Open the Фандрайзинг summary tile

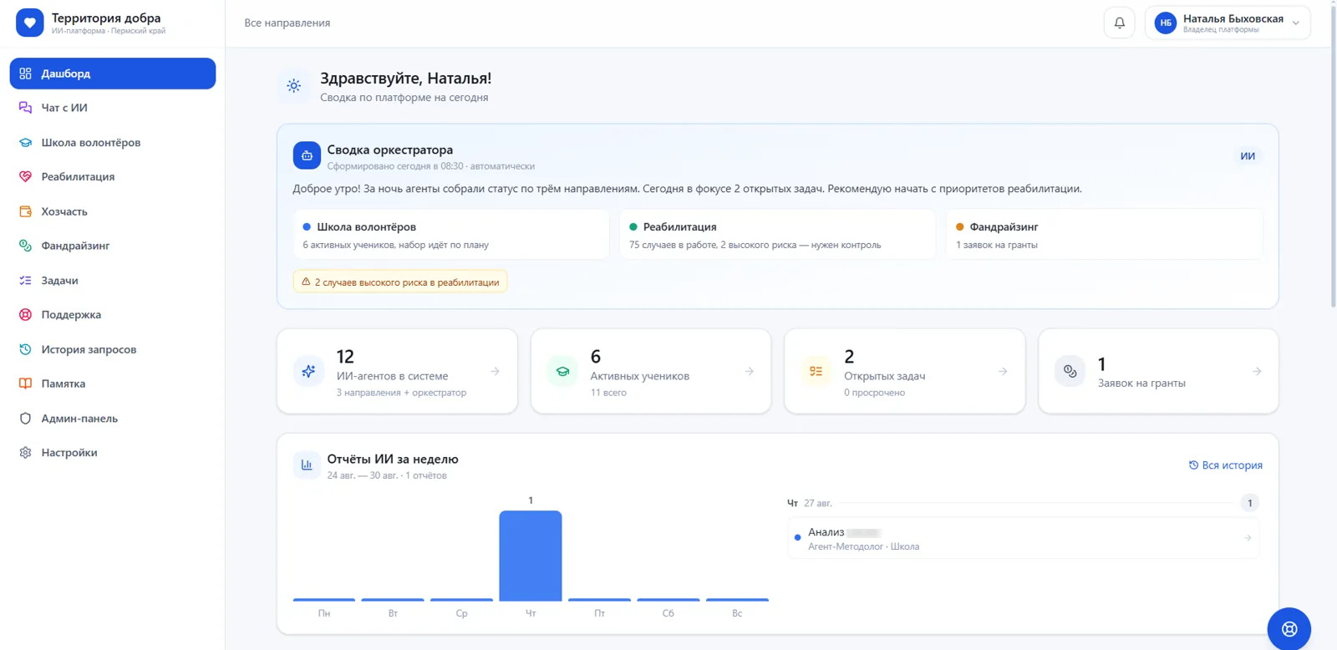[x=1104, y=235]
